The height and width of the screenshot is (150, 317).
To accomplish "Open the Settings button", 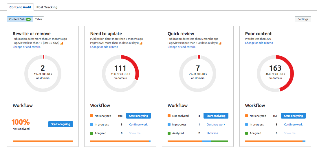I will (303, 19).
